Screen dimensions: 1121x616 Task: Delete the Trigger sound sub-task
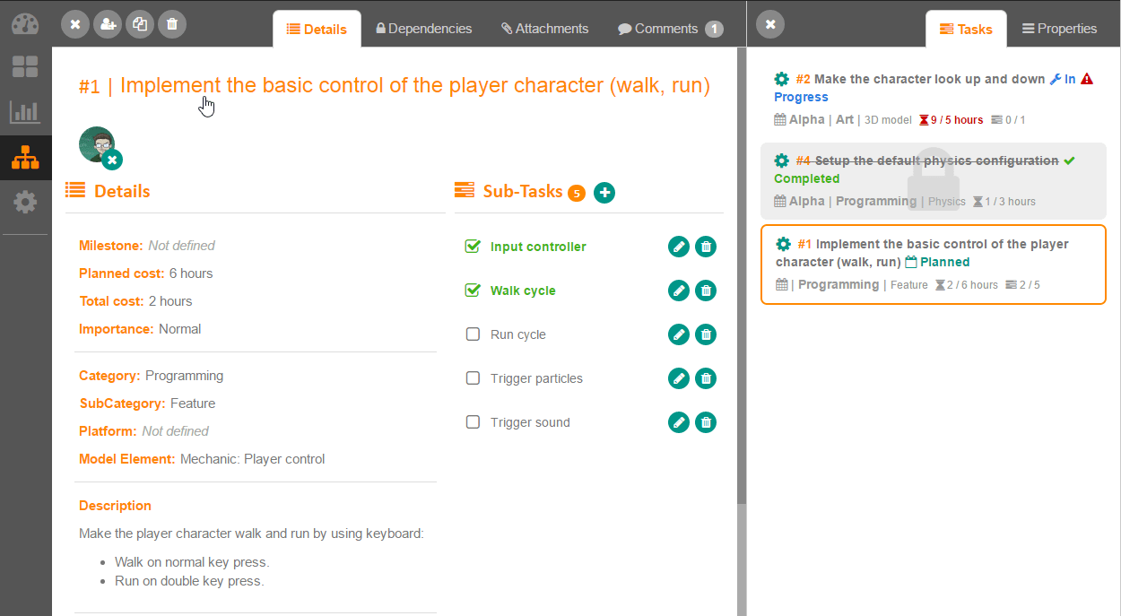706,422
